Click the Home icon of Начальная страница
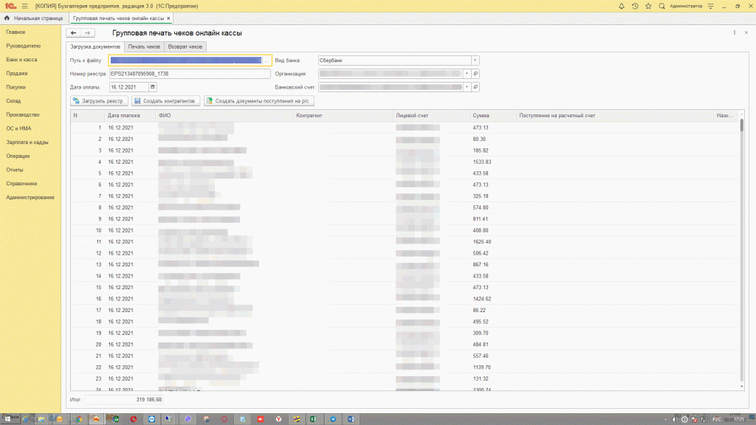756x425 pixels. [7, 18]
